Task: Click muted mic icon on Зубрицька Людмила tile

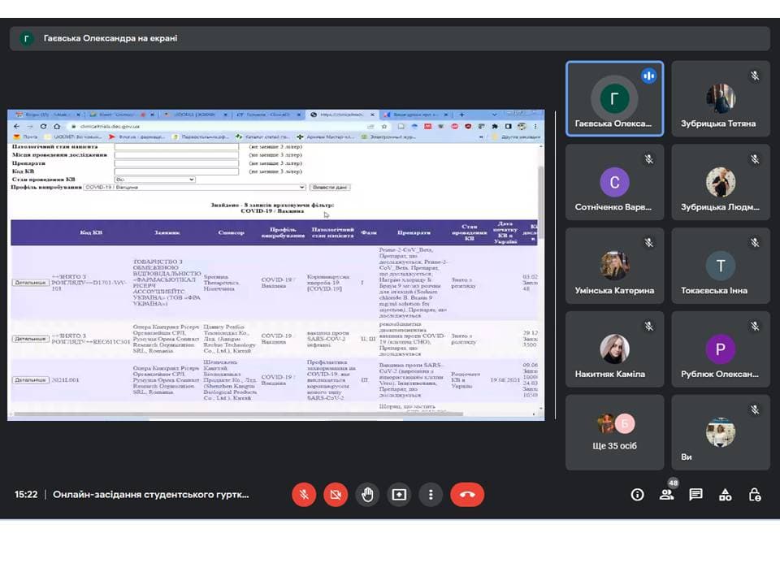Action: tap(755, 159)
